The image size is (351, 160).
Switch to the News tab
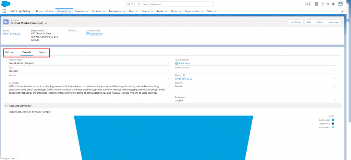pyautogui.click(x=42, y=52)
